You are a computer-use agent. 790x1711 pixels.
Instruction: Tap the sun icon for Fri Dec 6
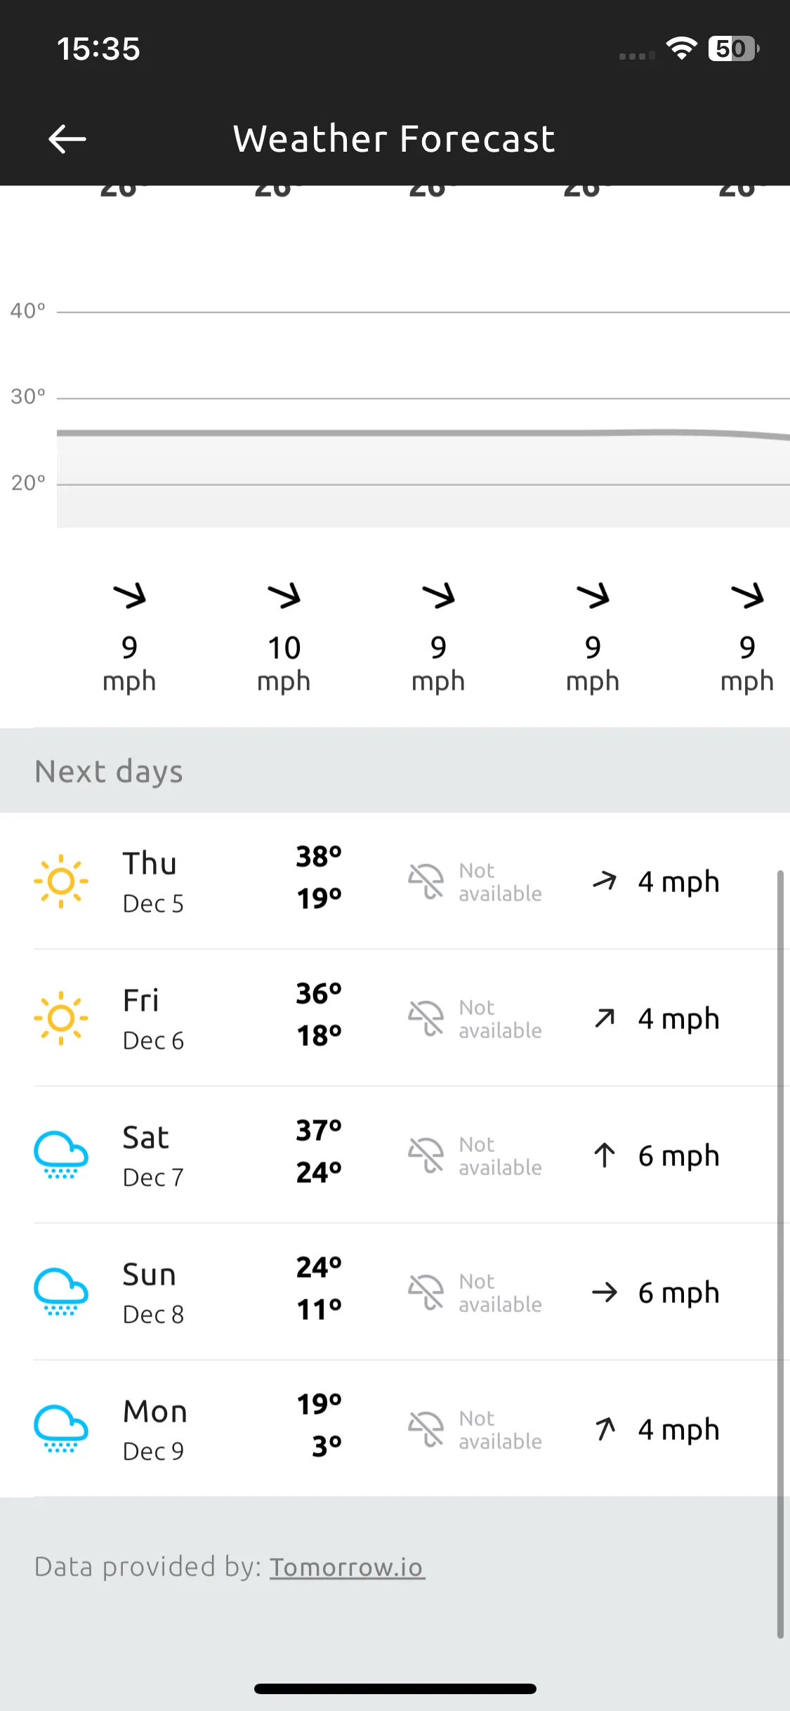[x=61, y=1018]
